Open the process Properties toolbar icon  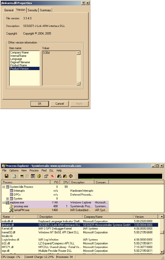pyautogui.click(x=46, y=176)
